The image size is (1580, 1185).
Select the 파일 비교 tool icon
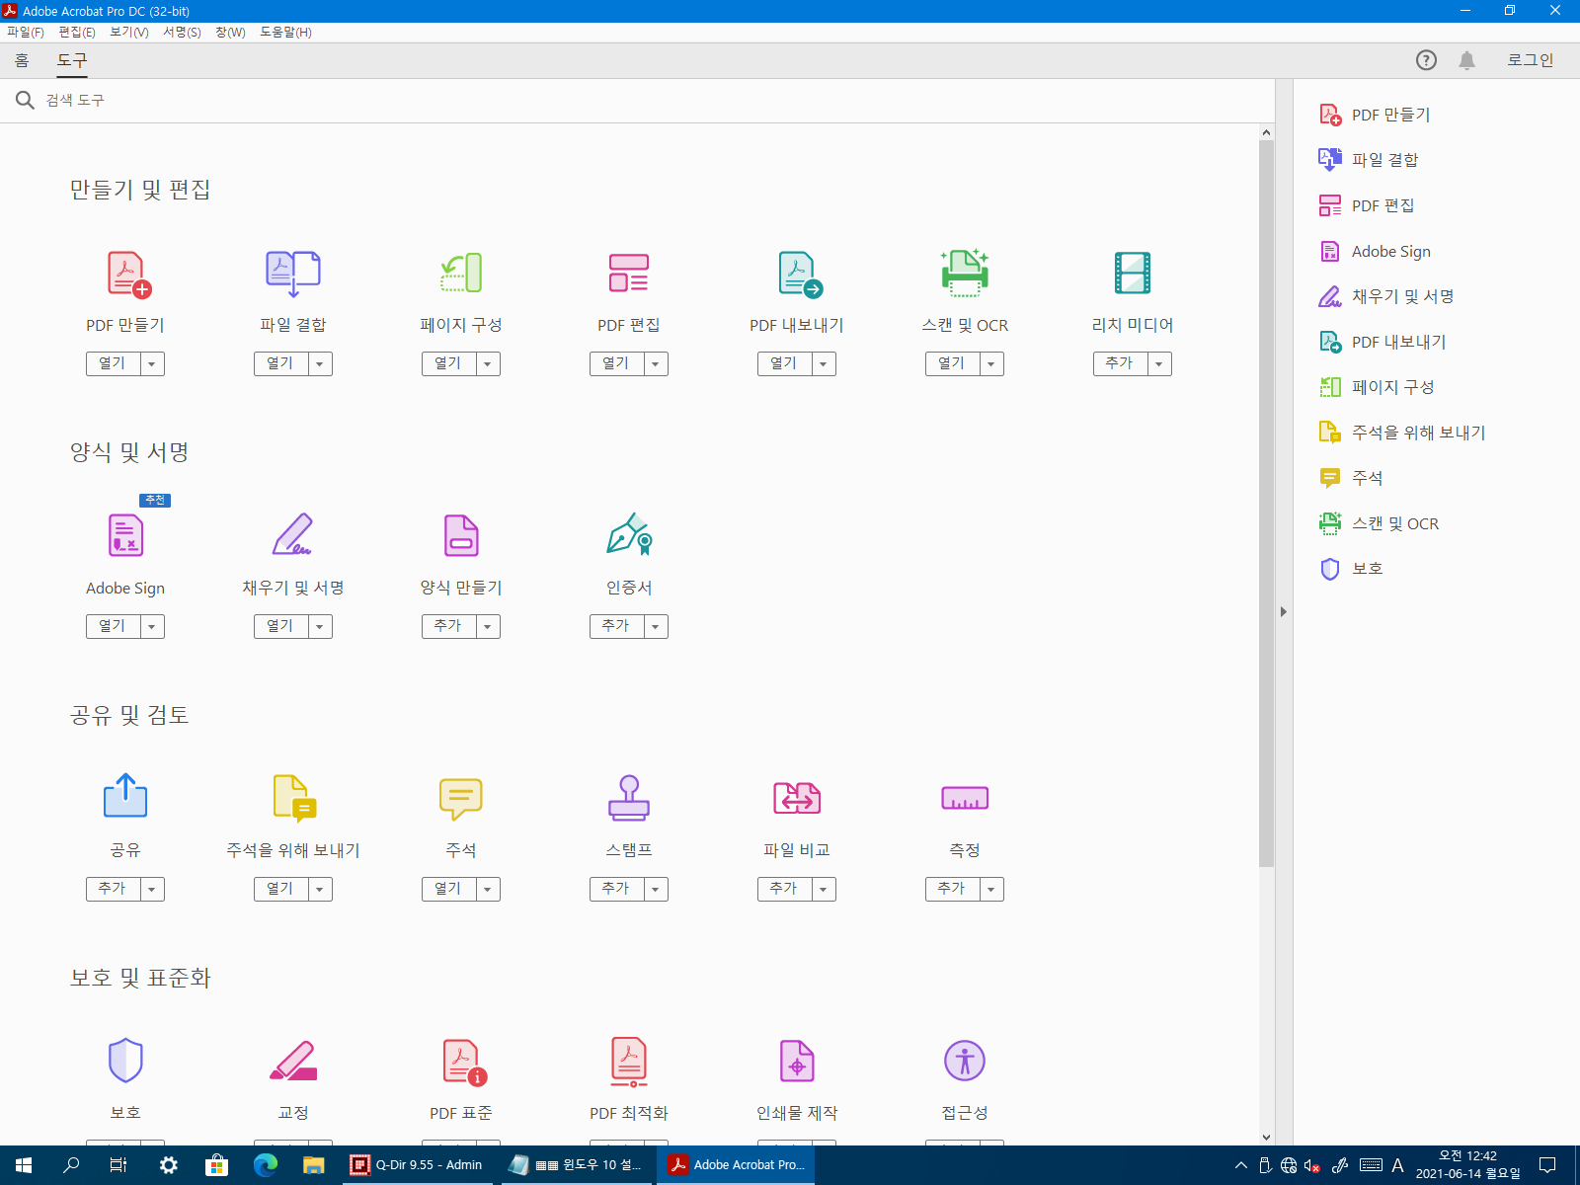click(797, 798)
